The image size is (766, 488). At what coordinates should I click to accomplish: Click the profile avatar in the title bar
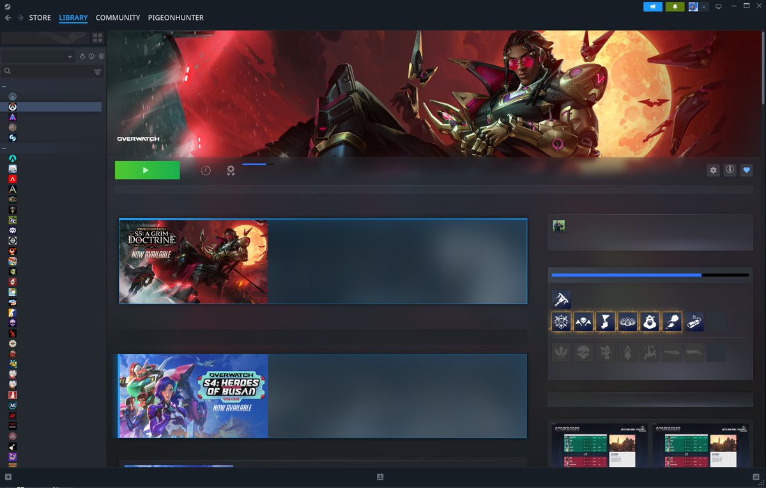coord(693,7)
